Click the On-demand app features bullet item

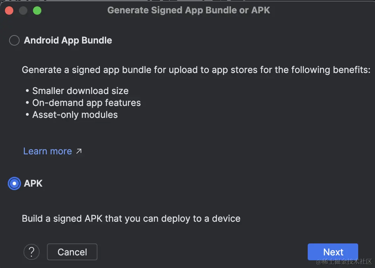[86, 103]
